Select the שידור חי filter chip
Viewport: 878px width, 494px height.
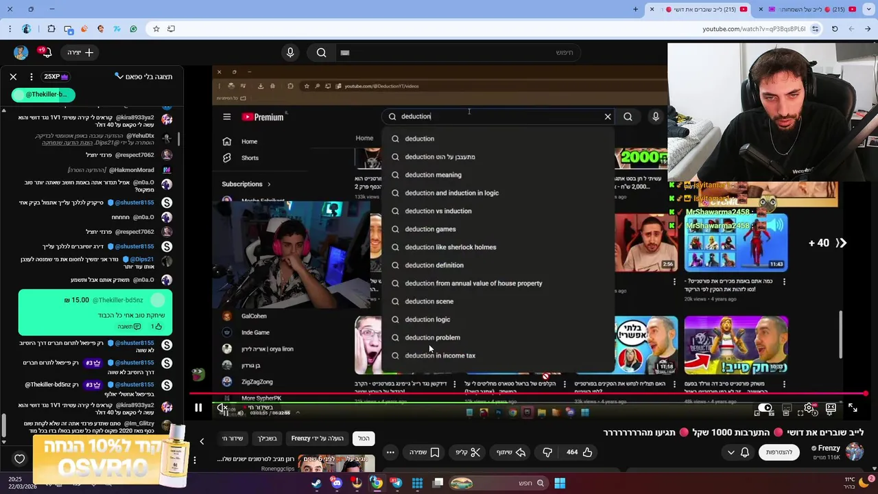(x=233, y=438)
